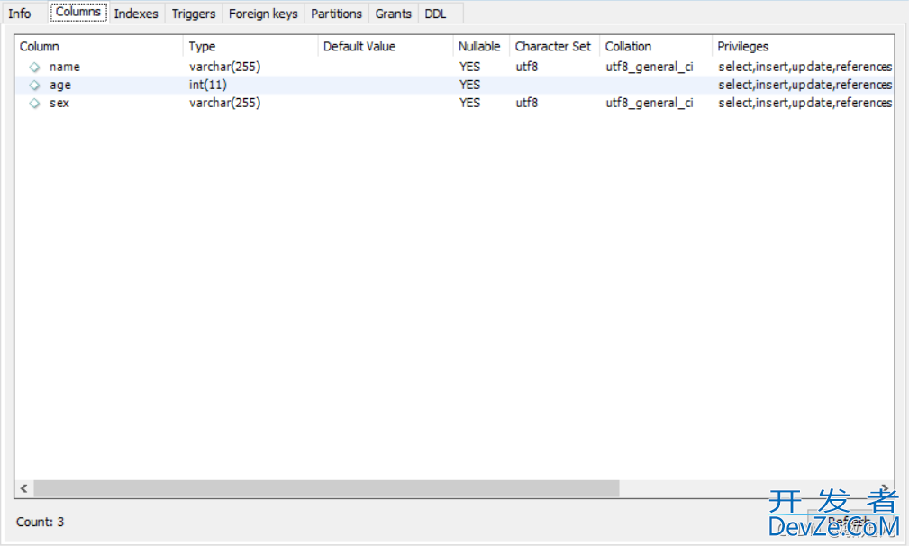The image size is (909, 546).
Task: Click the Character Set column header
Action: point(554,46)
